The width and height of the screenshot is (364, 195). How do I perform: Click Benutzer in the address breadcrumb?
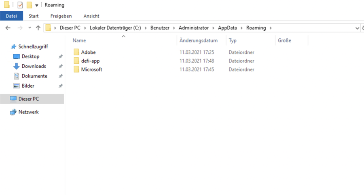click(x=161, y=28)
